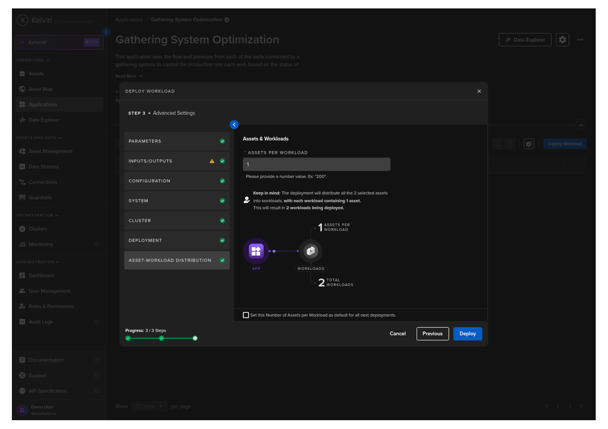Viewport: 608px width, 429px height.
Task: Select the Parameters settings section
Action: [x=177, y=141]
